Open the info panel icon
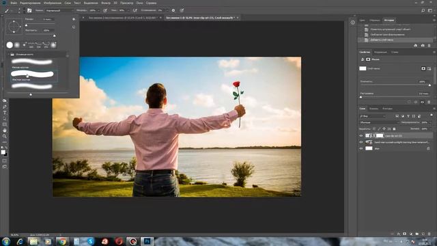 coord(353,23)
